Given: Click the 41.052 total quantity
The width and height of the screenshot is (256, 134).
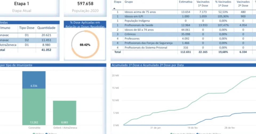Looking at the screenshot, I should tap(46, 50).
